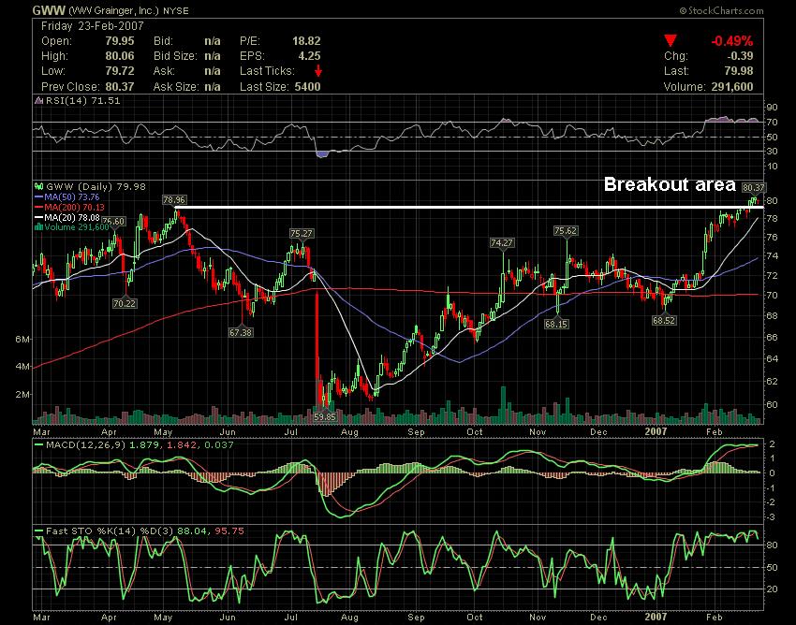The image size is (796, 625).
Task: Click the "78.96" May peak price label
Action: (x=174, y=200)
